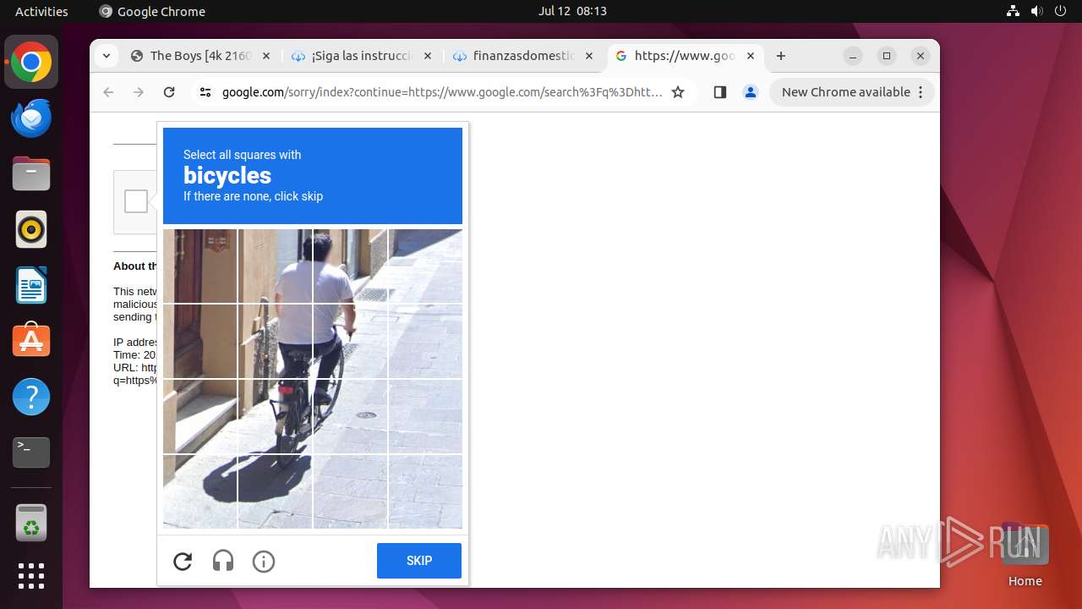Get an audio challenge via headphones icon
The image size is (1082, 609).
(223, 561)
